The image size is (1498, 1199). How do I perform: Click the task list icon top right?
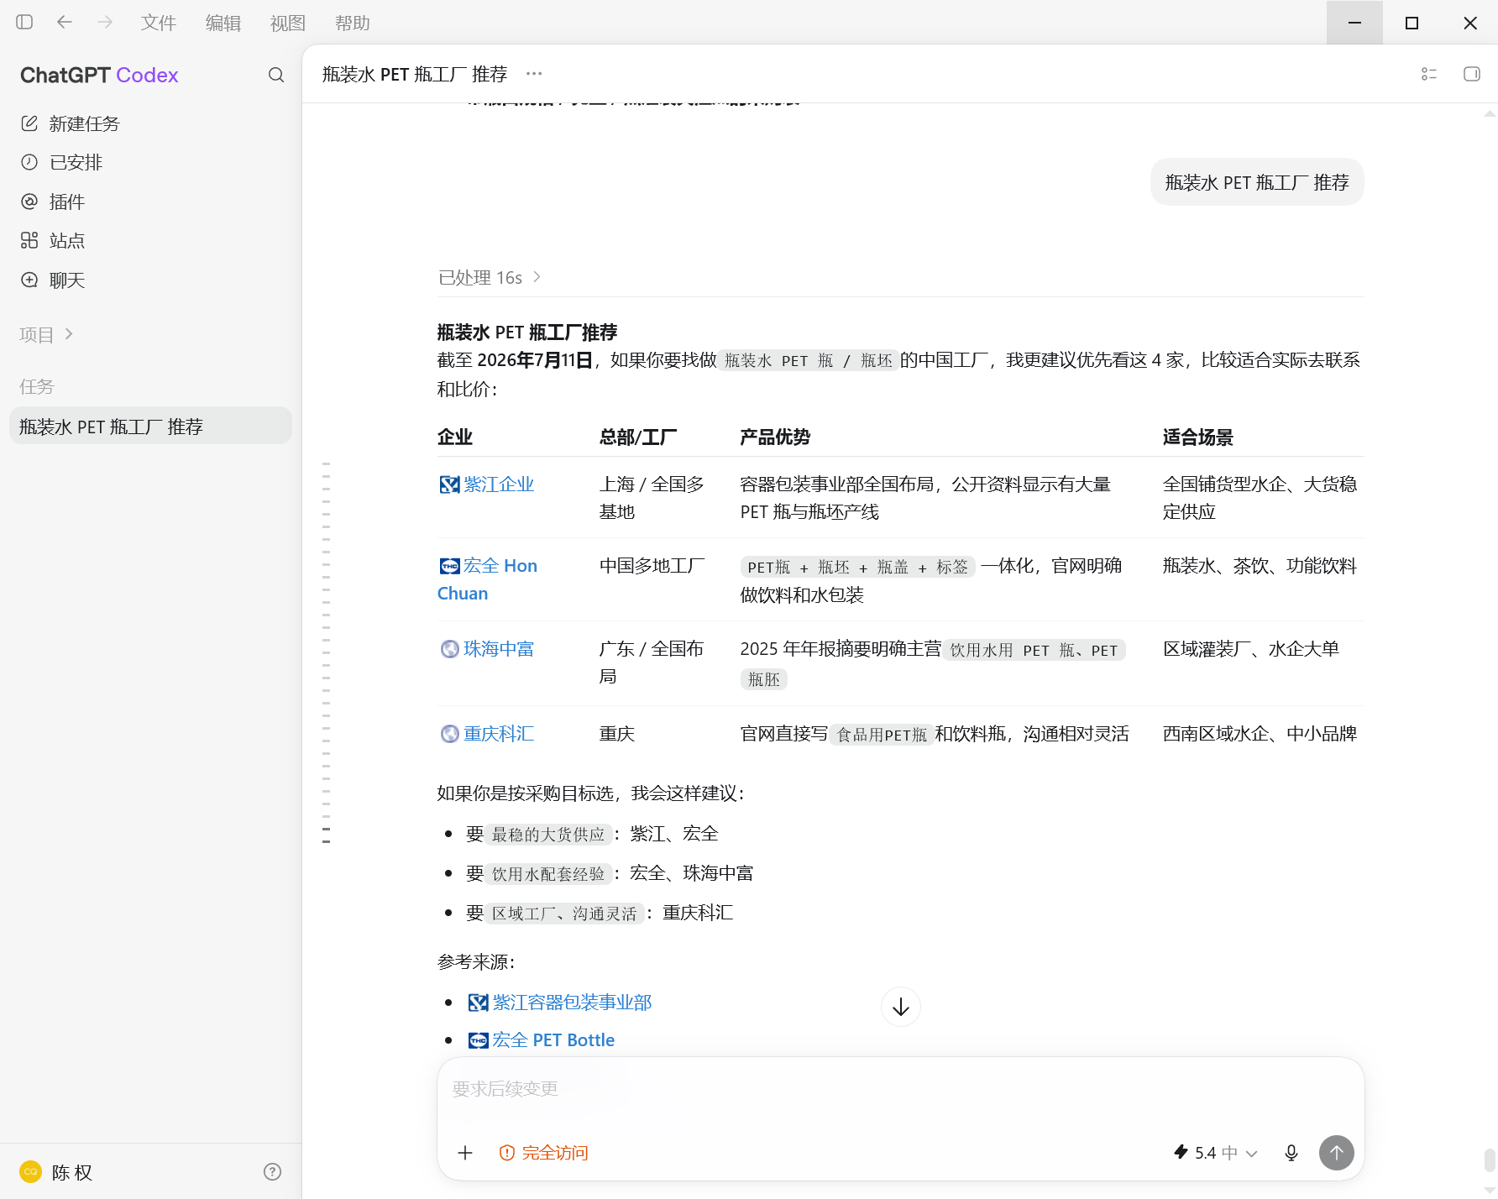(x=1429, y=74)
